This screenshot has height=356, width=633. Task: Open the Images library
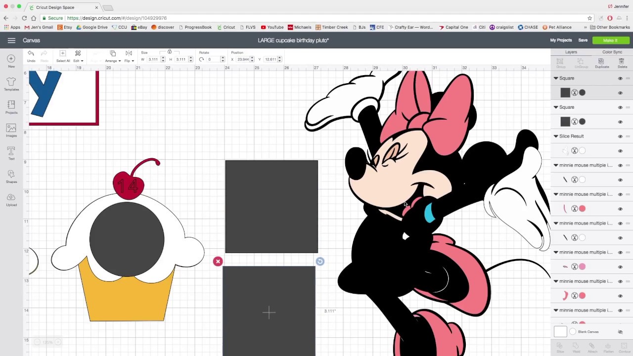click(11, 131)
